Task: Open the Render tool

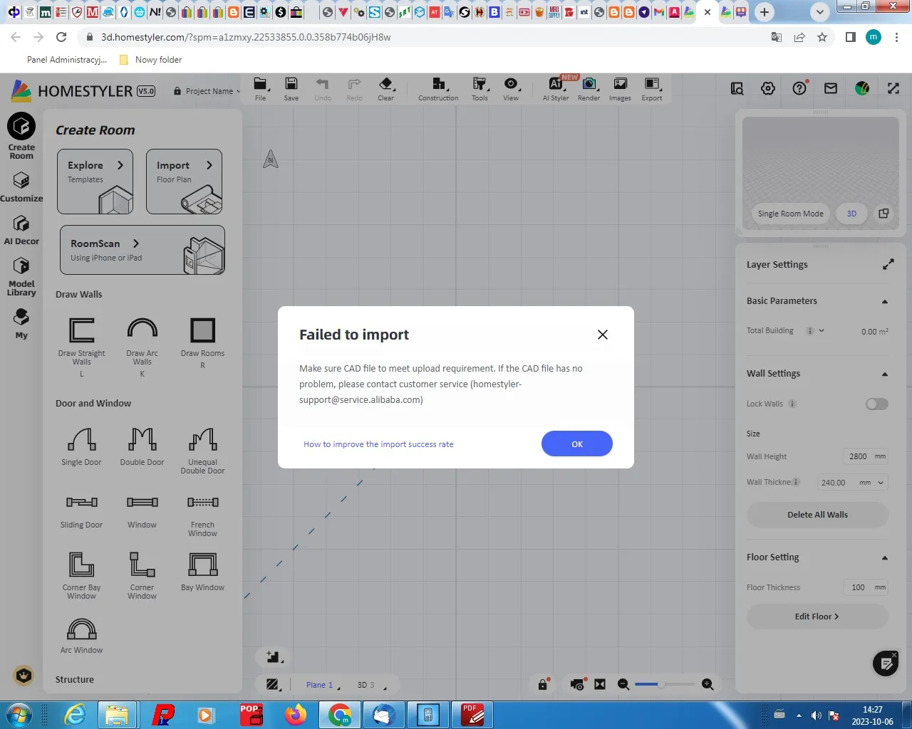Action: coord(589,88)
